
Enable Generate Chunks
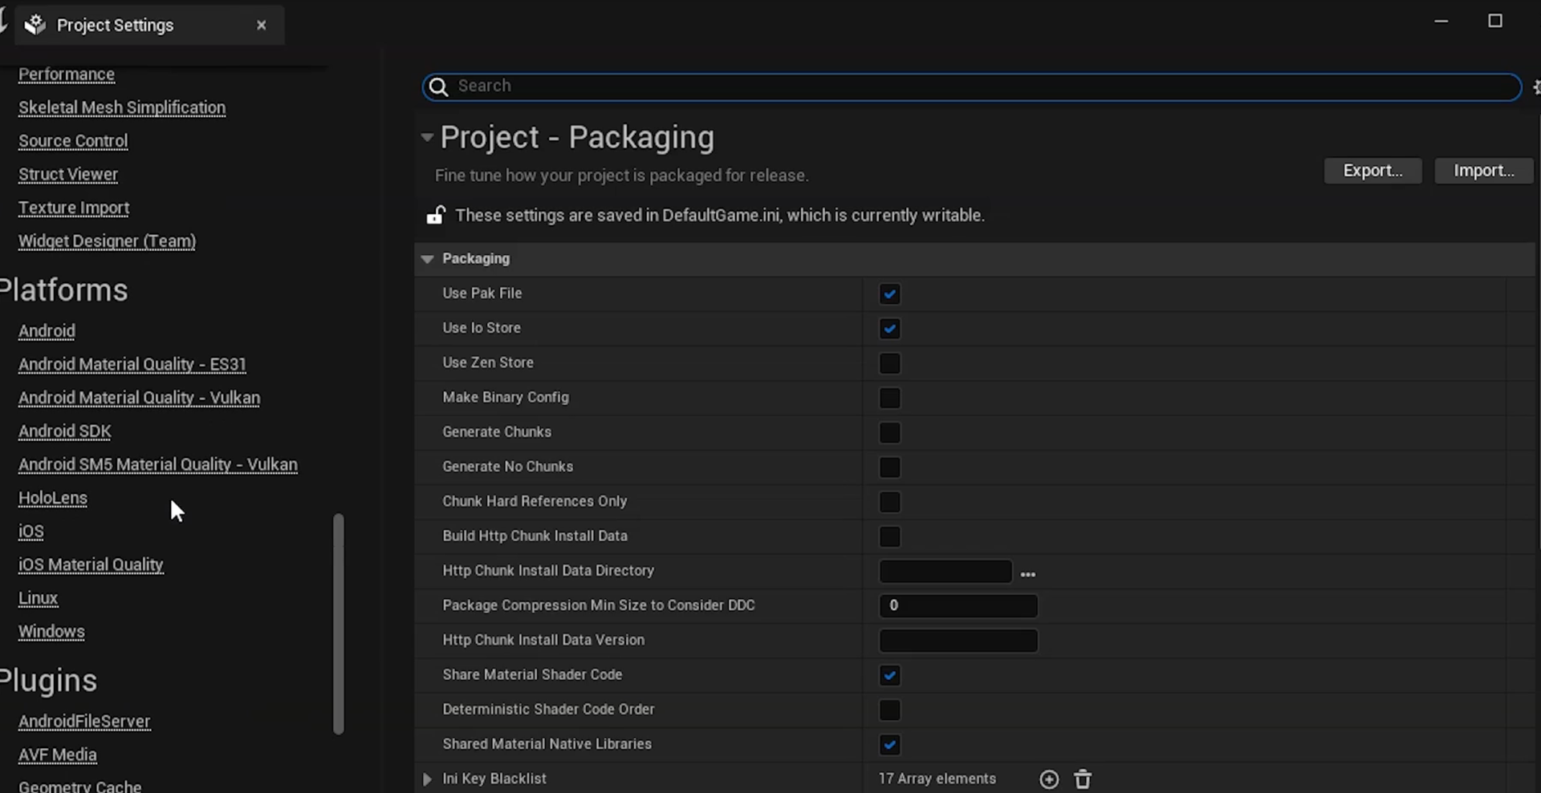[x=889, y=433]
